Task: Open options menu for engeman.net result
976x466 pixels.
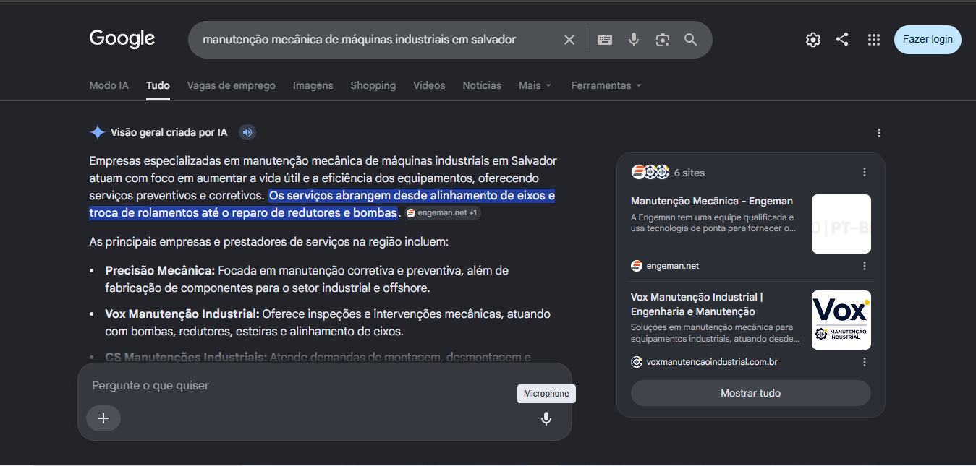Action: point(865,266)
